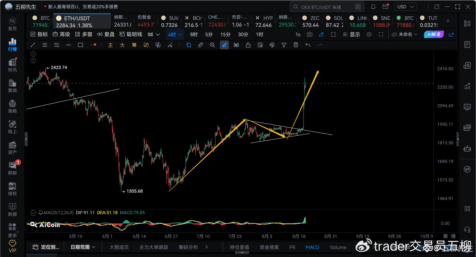
Task: Undo the last drawing action
Action: pos(308,45)
